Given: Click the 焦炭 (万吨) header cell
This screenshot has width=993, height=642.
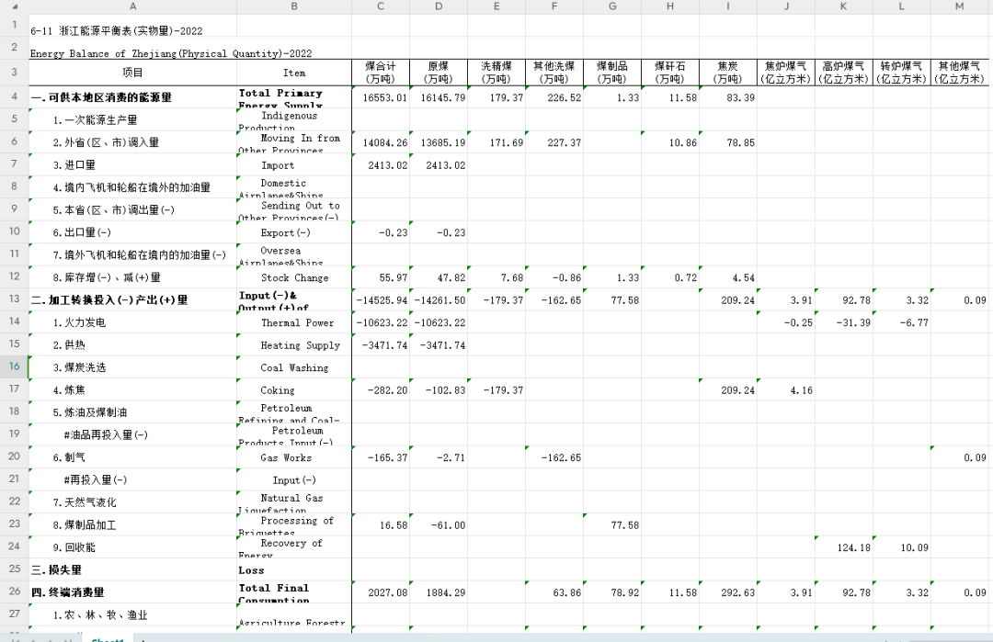Looking at the screenshot, I should click(x=728, y=73).
